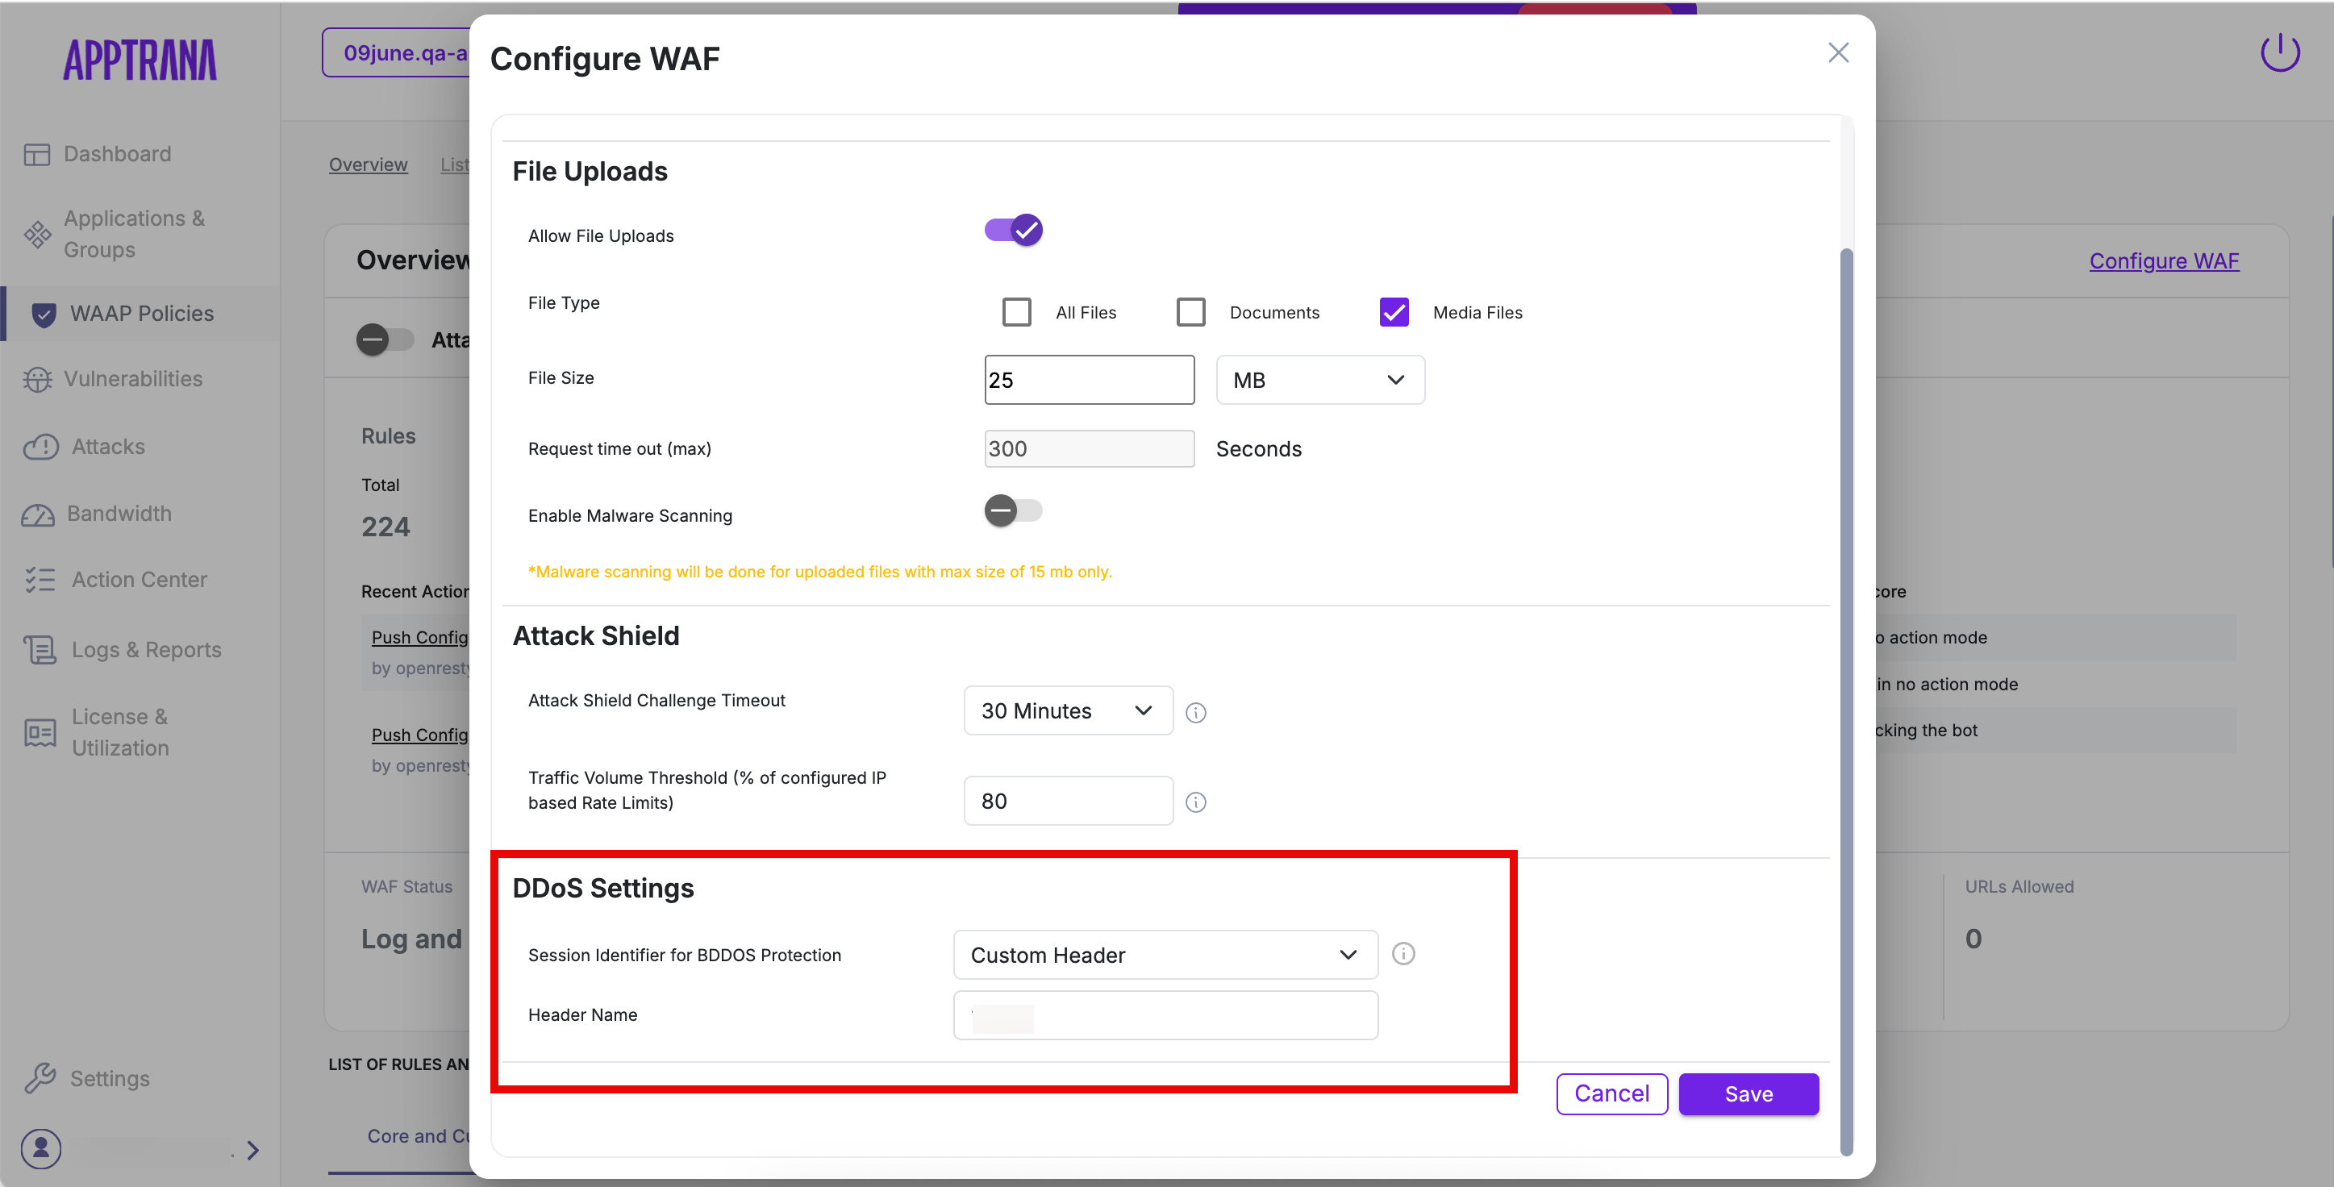
Task: Select Action Center in sidebar
Action: pos(140,580)
